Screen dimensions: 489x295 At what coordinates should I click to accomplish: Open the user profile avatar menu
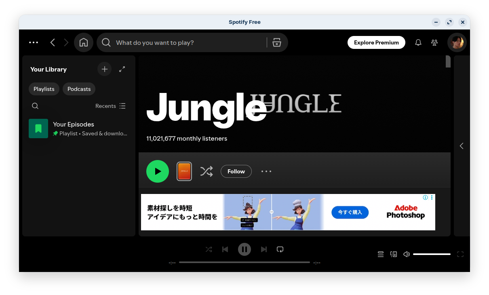[x=457, y=42]
